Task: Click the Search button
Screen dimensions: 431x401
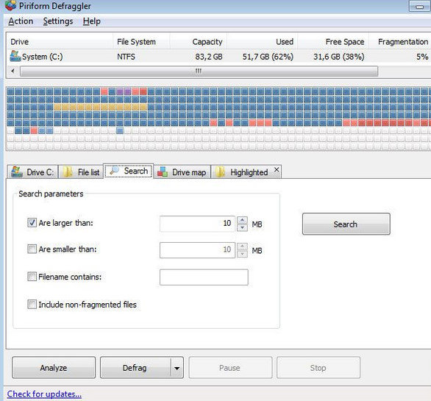Action: [346, 224]
